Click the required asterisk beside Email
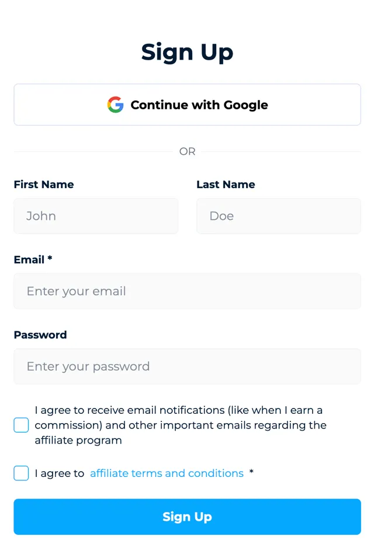Screen dimensions: 374x550 pos(50,259)
